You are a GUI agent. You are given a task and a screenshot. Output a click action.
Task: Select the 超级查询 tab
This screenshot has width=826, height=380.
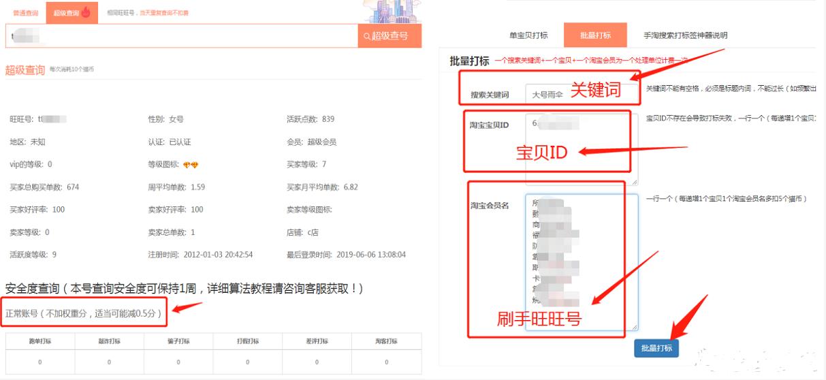pos(72,13)
